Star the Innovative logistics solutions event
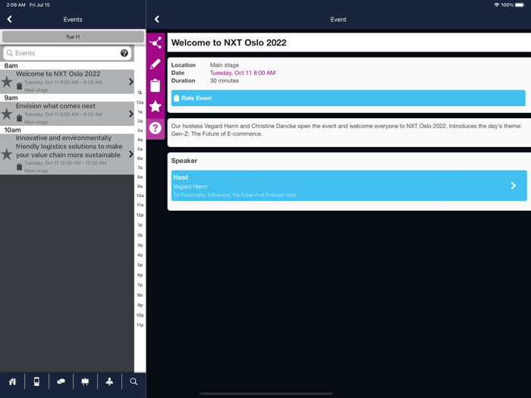531x398 pixels. pos(6,155)
